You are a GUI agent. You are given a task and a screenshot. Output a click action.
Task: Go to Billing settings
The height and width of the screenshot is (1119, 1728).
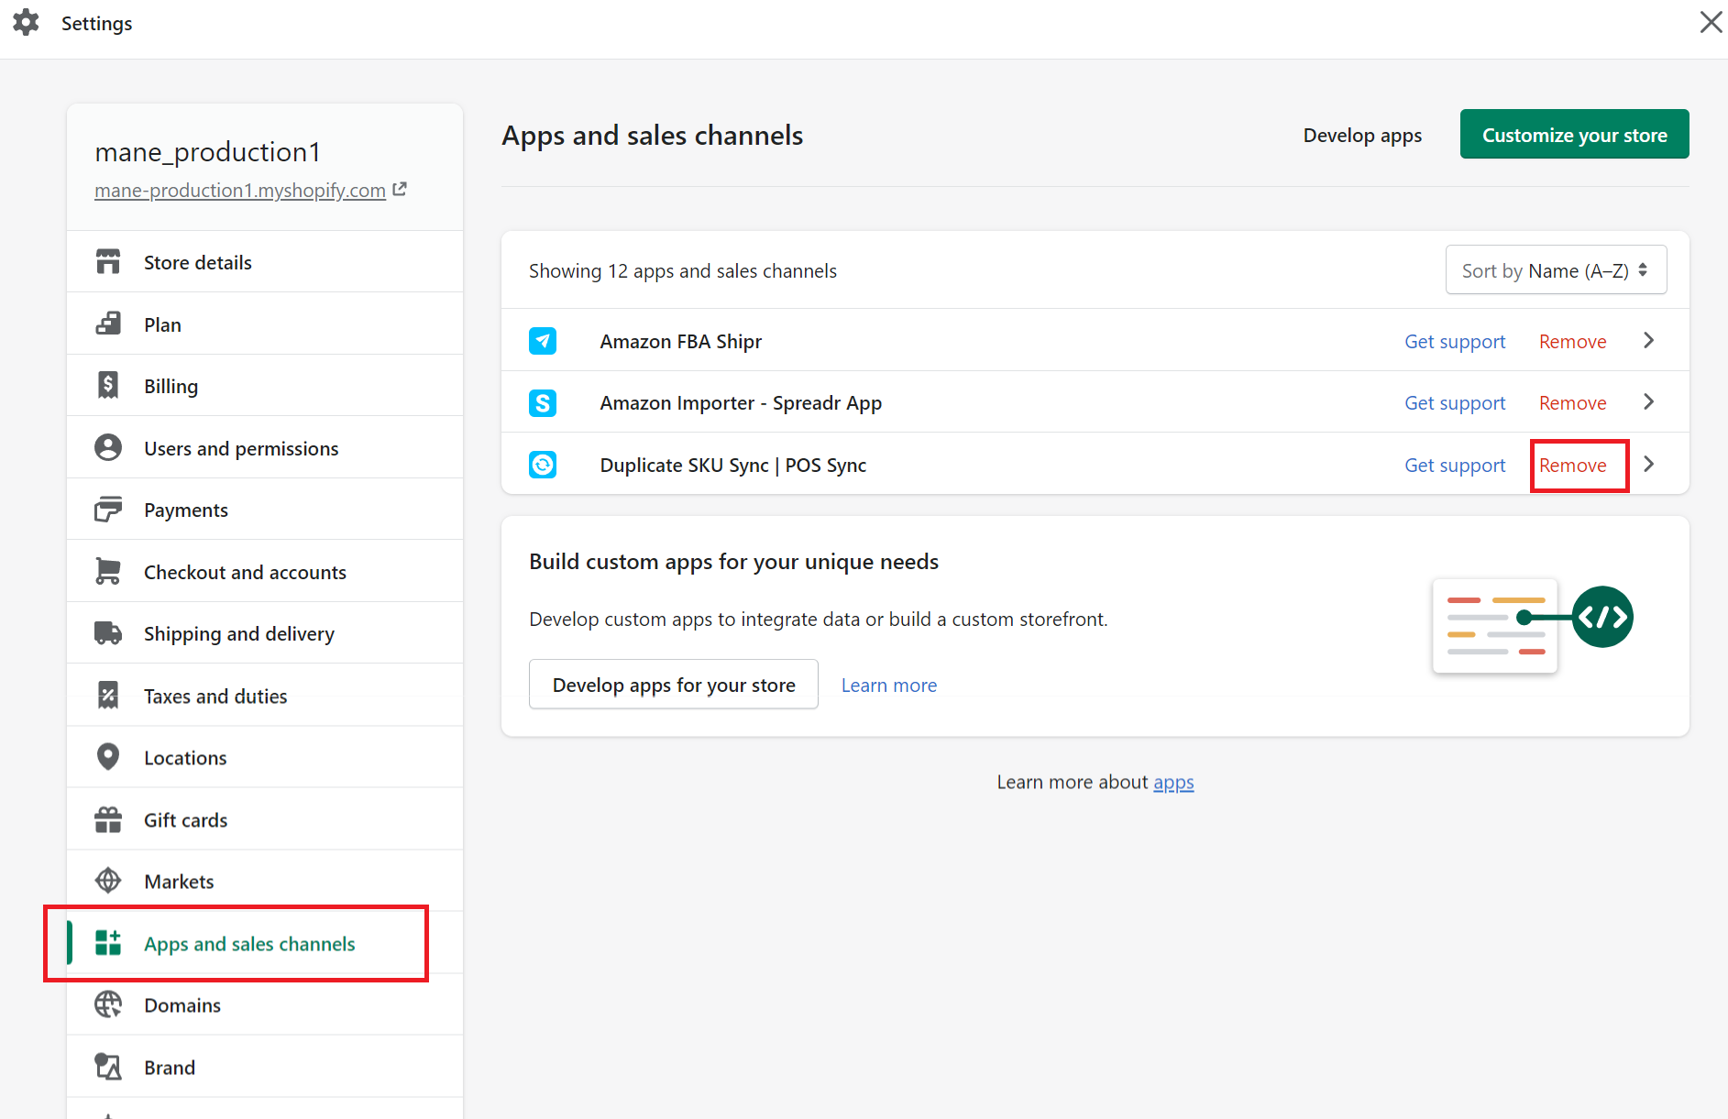pos(265,386)
